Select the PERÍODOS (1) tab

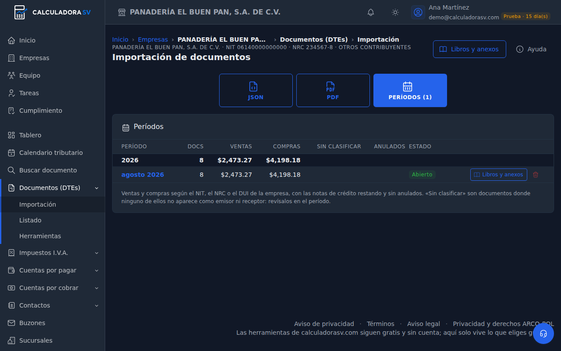[x=410, y=90]
